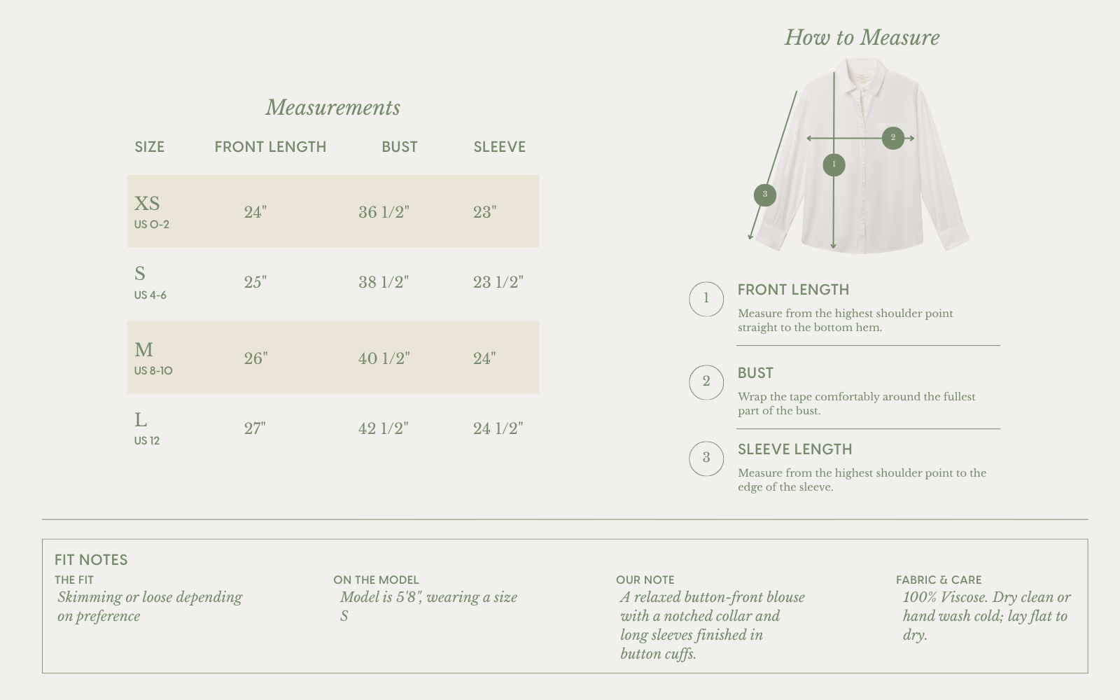Click the Measurements table title

pos(333,108)
